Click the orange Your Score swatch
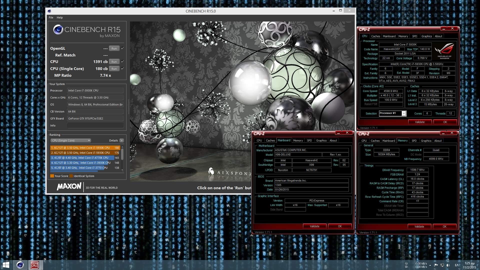This screenshot has height=270, width=480. (52, 176)
